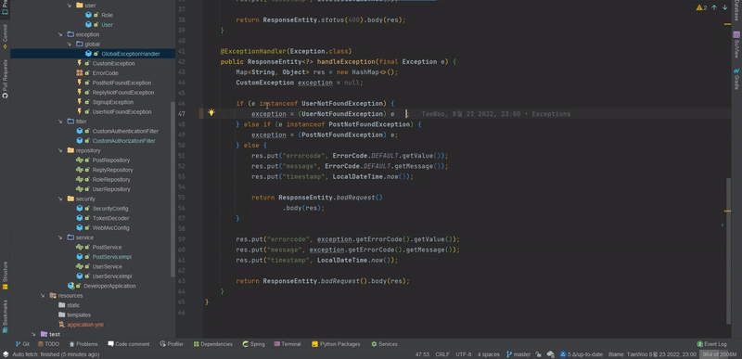
Task: Collapse the repository package folder
Action: 60,150
